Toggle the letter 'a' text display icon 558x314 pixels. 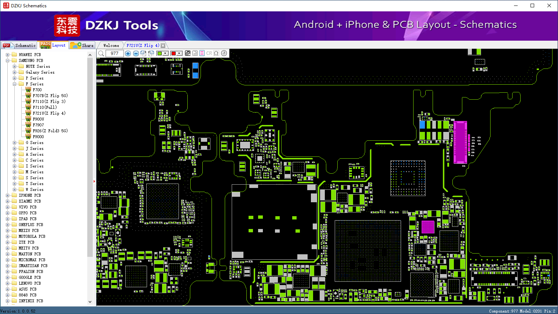click(195, 53)
